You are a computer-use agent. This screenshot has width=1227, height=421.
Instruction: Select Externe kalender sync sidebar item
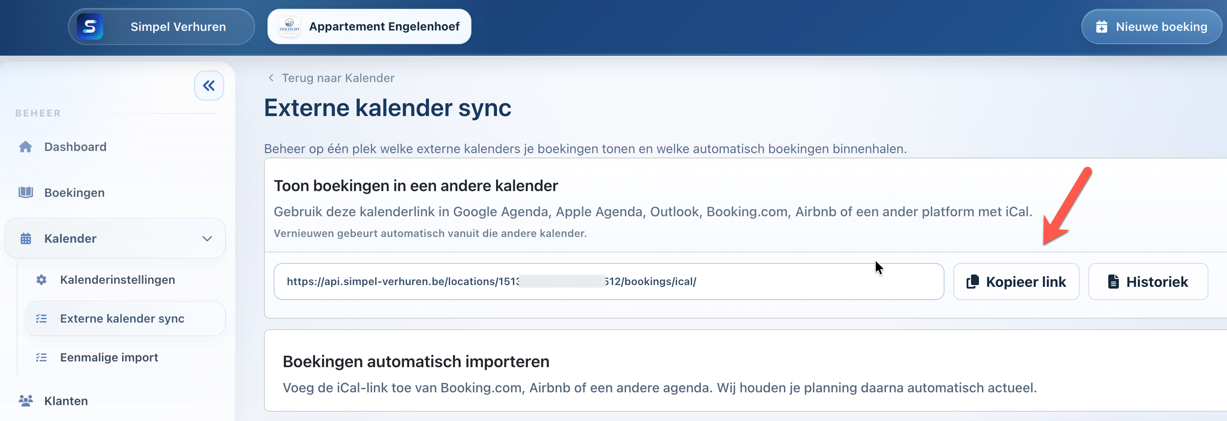coord(125,319)
